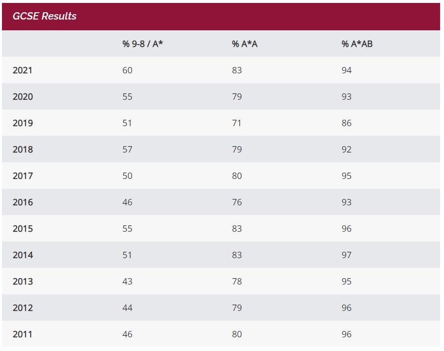Select the '% A*A' column header
This screenshot has height=351, width=444.
245,44
